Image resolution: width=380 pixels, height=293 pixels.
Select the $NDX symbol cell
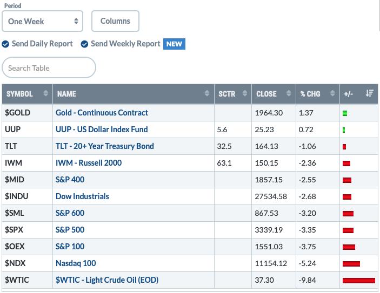(x=27, y=263)
